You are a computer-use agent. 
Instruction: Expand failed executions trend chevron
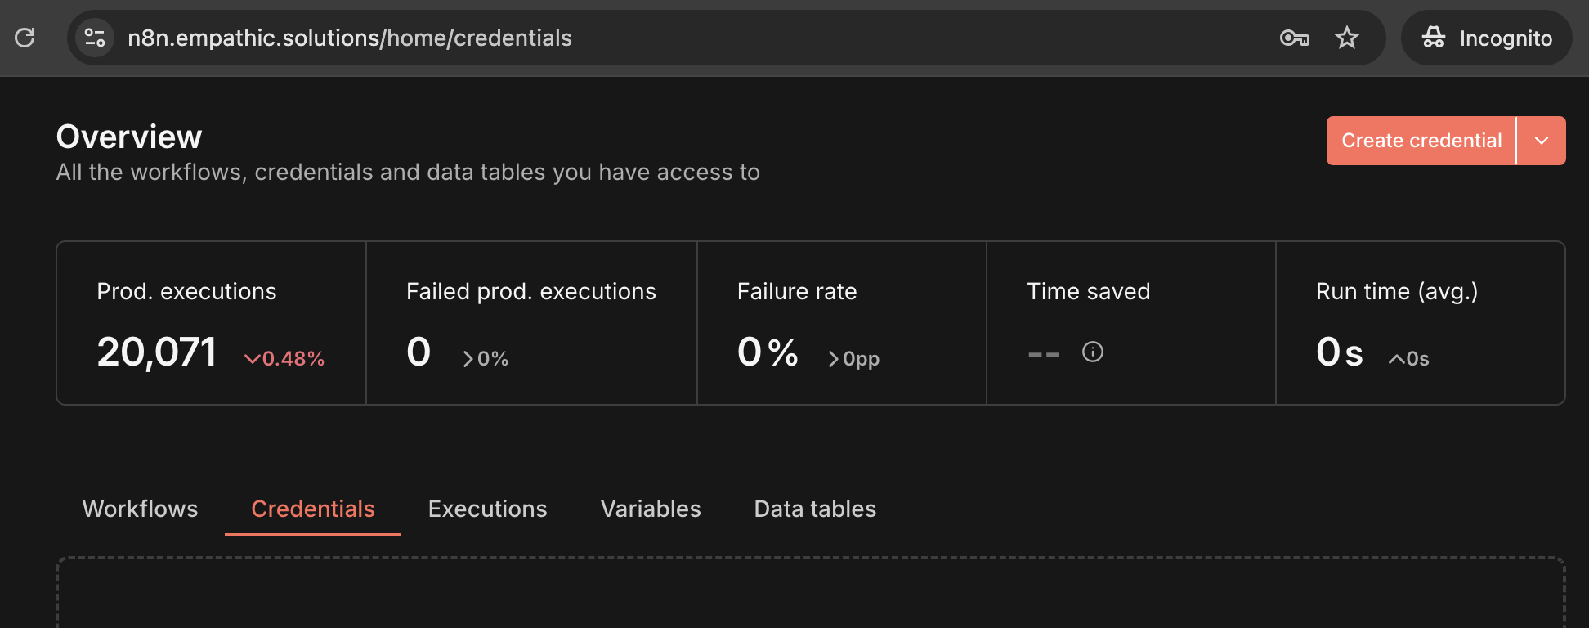click(x=467, y=357)
